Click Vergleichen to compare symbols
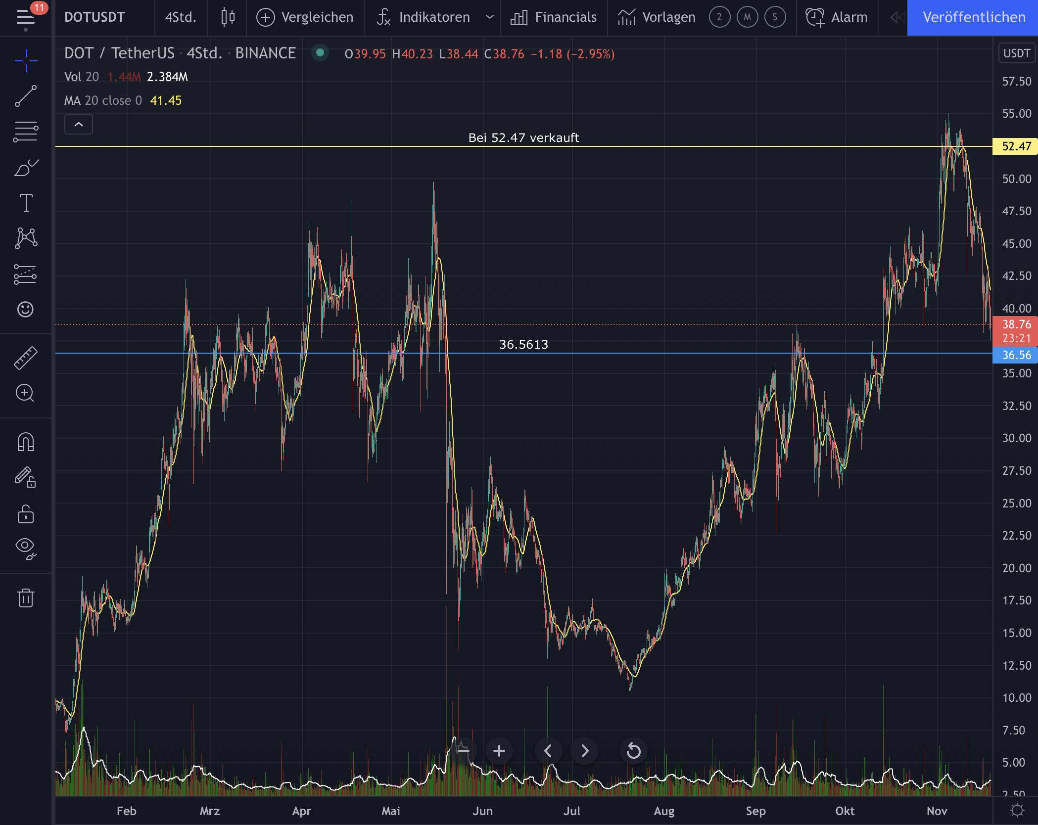The width and height of the screenshot is (1038, 825). (x=305, y=17)
